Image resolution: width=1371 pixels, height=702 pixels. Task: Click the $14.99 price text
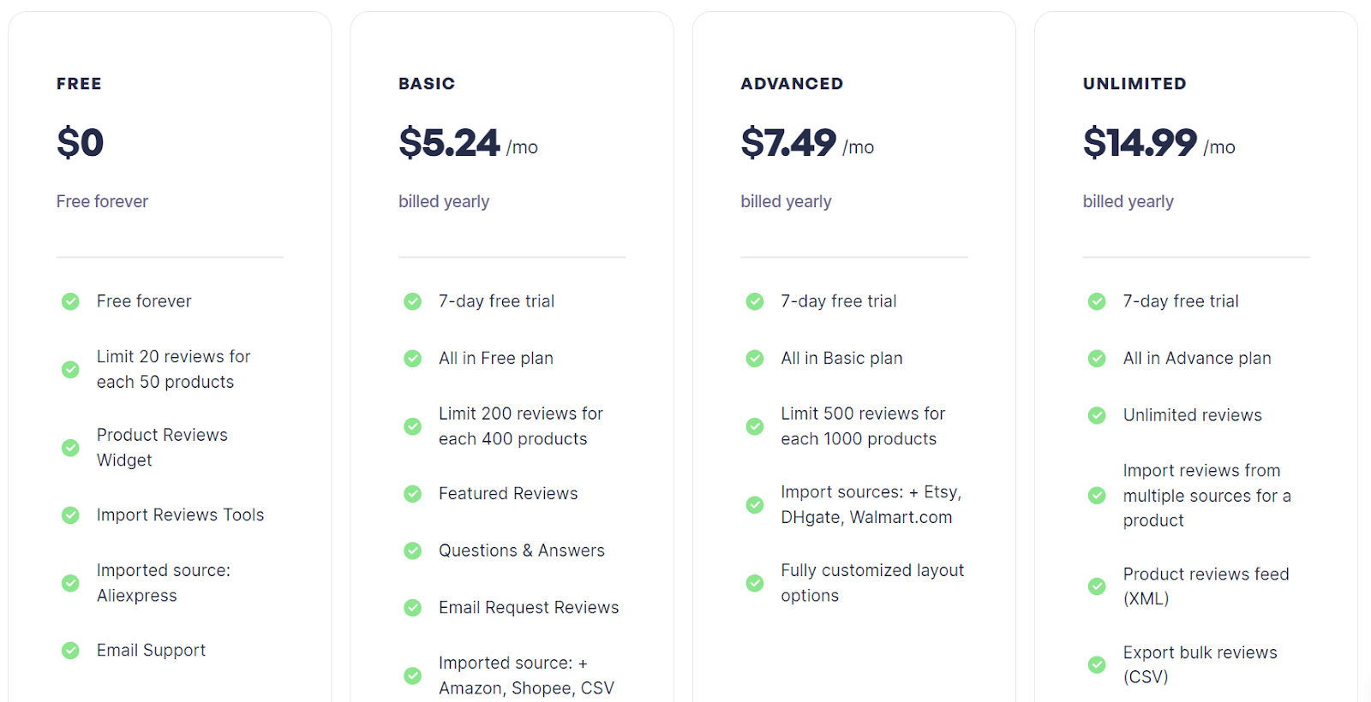[1140, 142]
